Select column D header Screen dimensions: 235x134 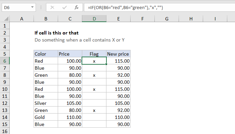click(x=94, y=19)
